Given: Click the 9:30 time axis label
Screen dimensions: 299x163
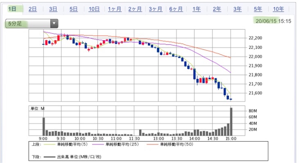Looking at the screenshot, I should tap(61, 139).
